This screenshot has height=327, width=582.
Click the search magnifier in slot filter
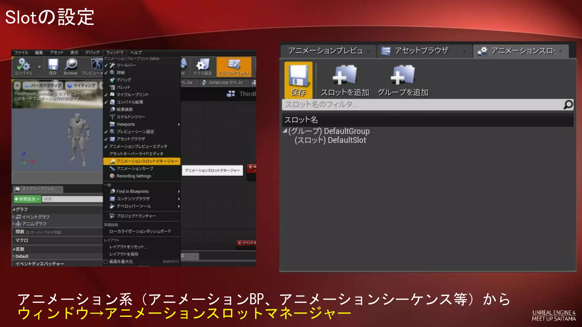point(568,105)
